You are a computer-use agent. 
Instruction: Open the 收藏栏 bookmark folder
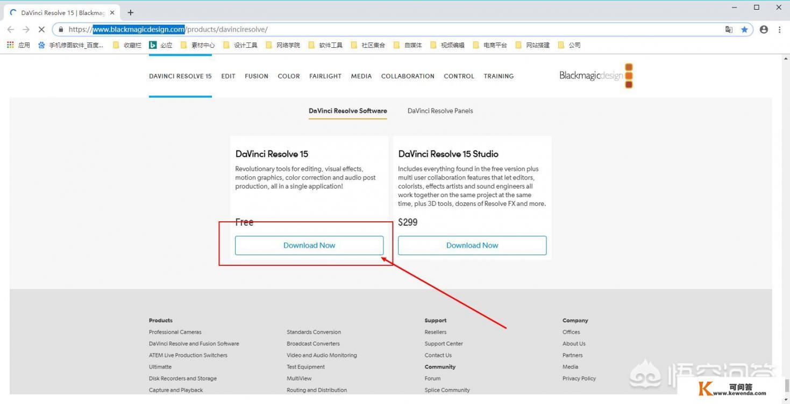tap(127, 45)
